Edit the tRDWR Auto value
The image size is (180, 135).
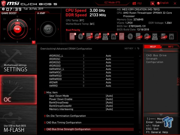tap(108, 82)
